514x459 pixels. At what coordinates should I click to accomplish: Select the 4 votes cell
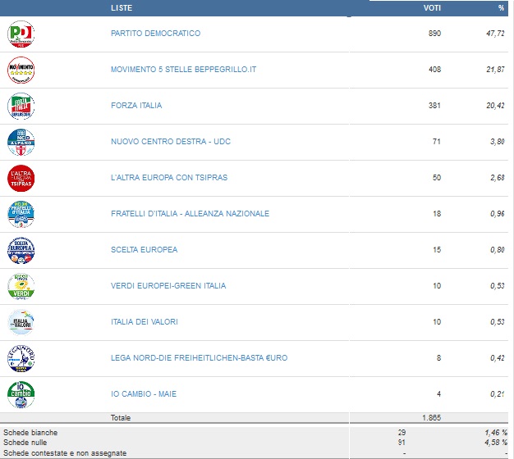(x=438, y=394)
